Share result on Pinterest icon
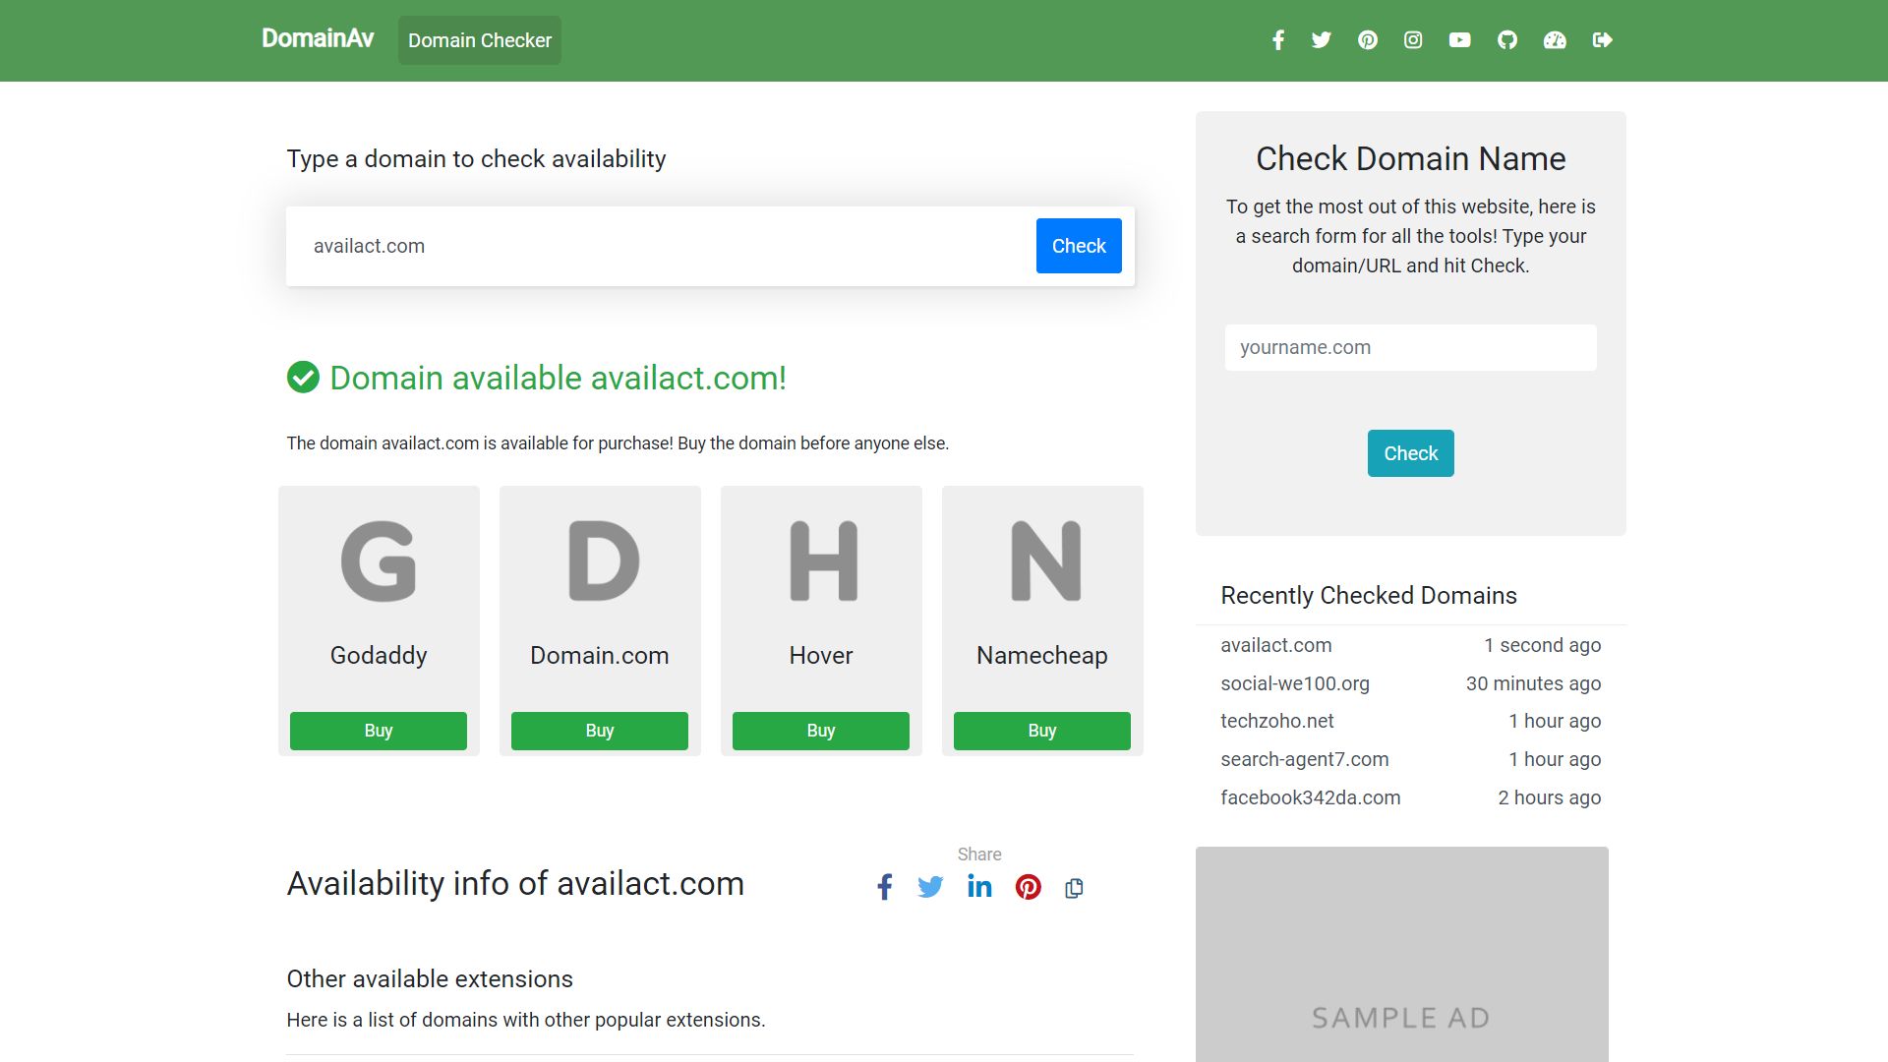Viewport: 1888px width, 1062px height. 1028,887
